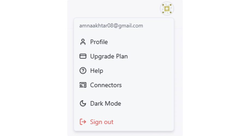The width and height of the screenshot is (250, 136).
Task: Choose Connectors in the account menu
Action: (x=106, y=85)
